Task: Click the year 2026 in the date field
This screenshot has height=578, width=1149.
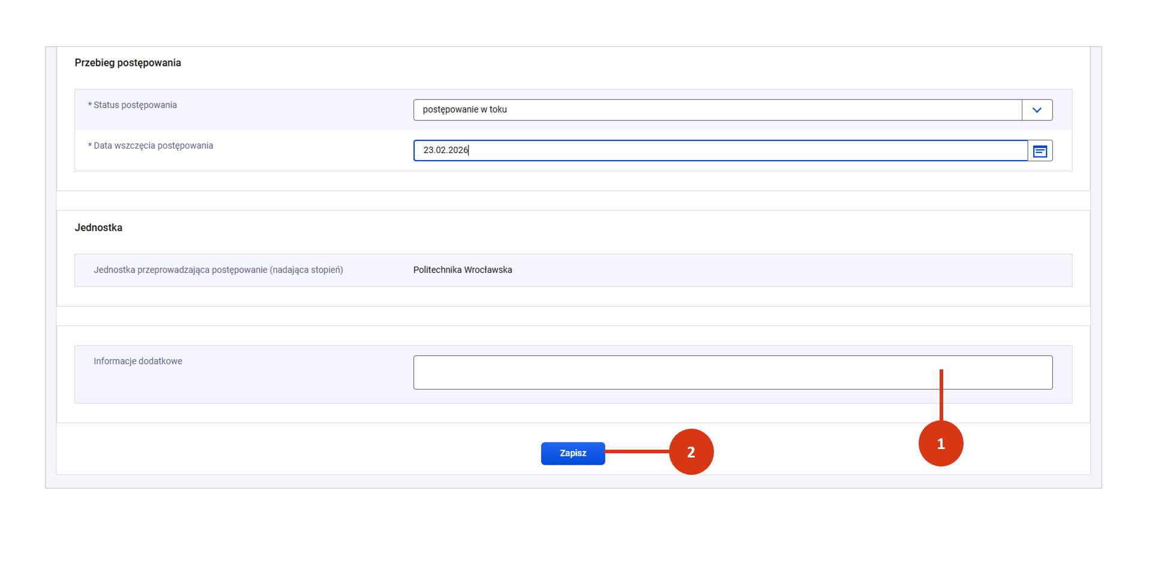Action: pyautogui.click(x=458, y=150)
